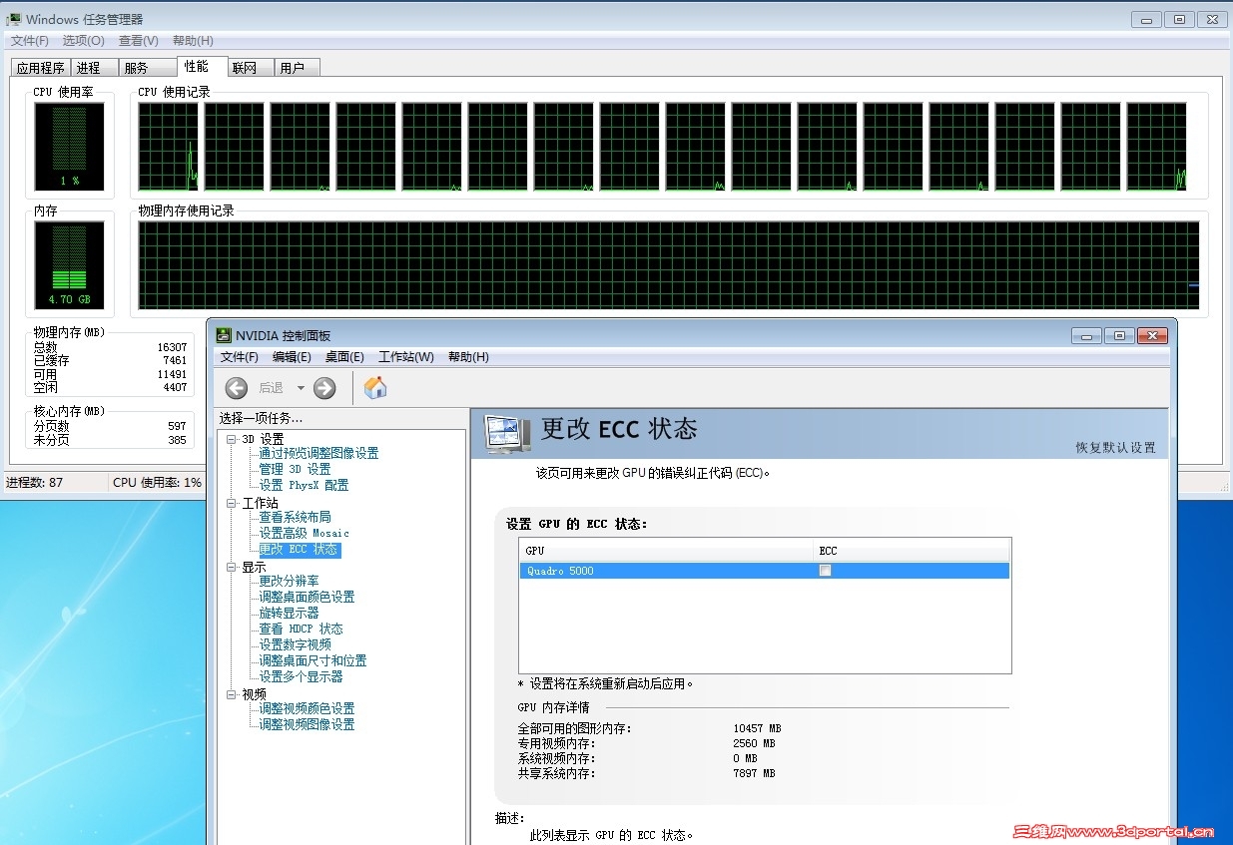Select 设置数字视频 task
Image resolution: width=1233 pixels, height=845 pixels.
pos(295,644)
